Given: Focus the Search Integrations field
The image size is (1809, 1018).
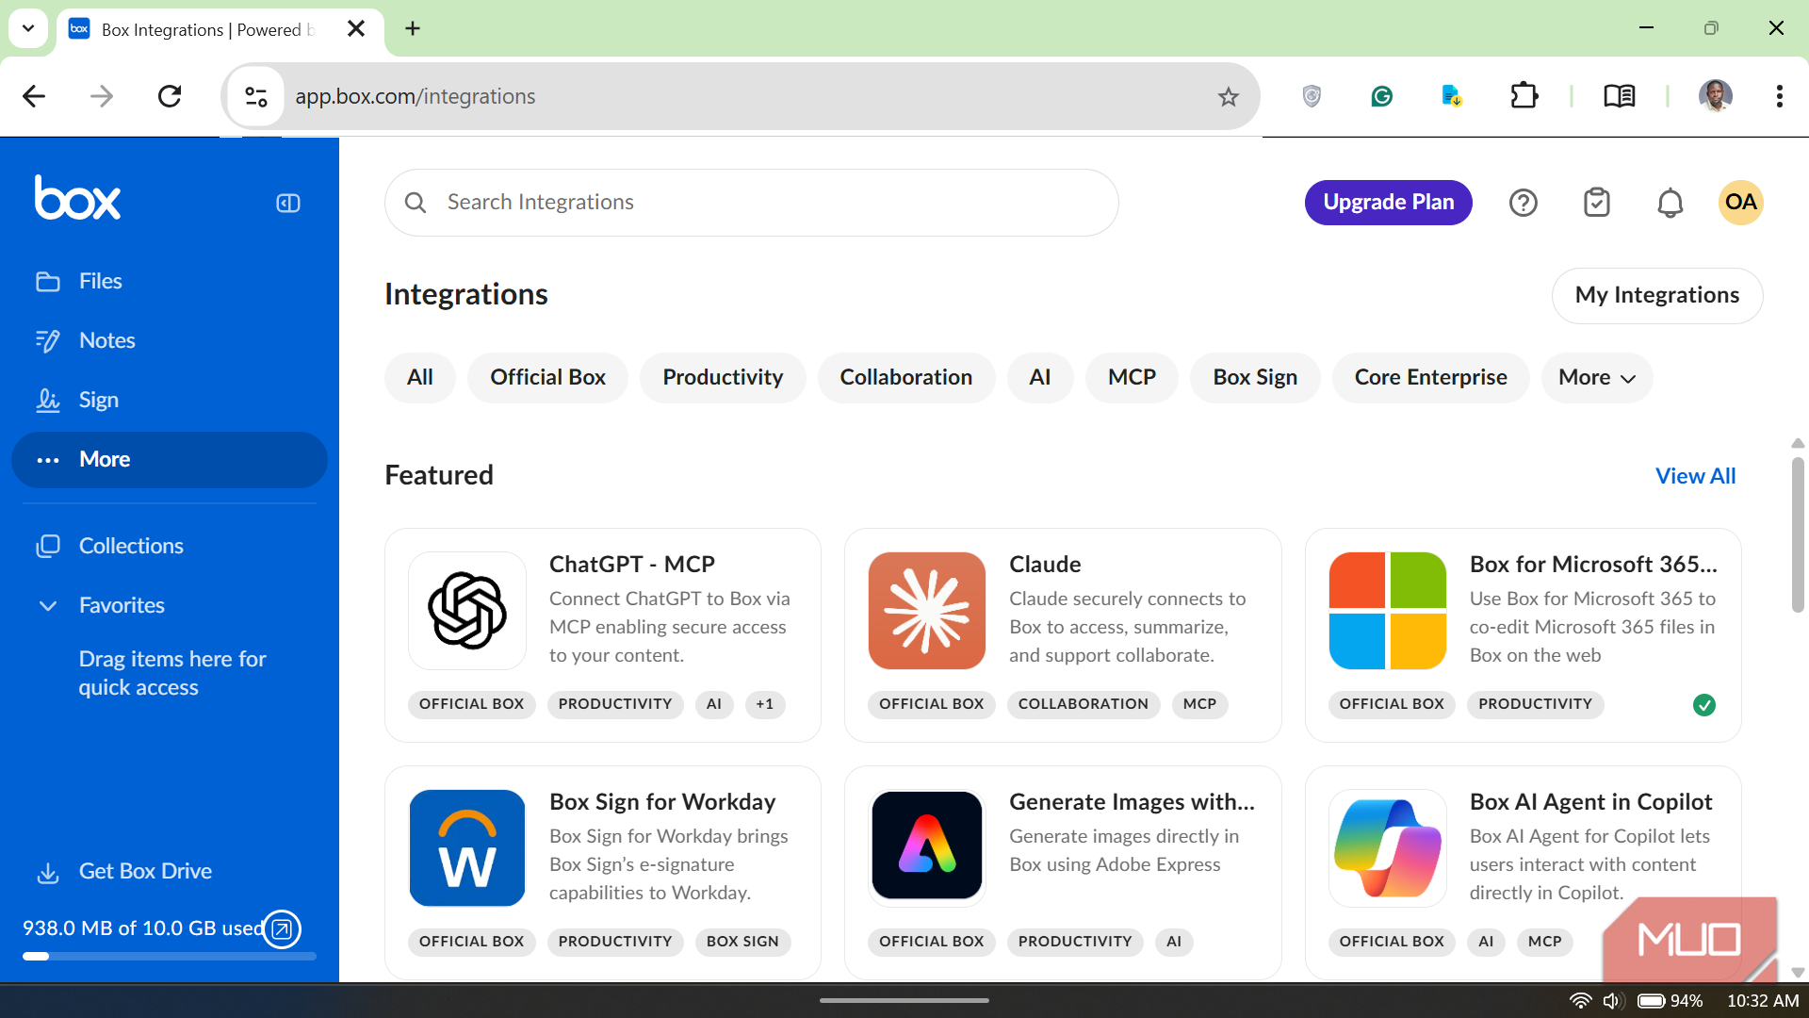Looking at the screenshot, I should coord(751,203).
